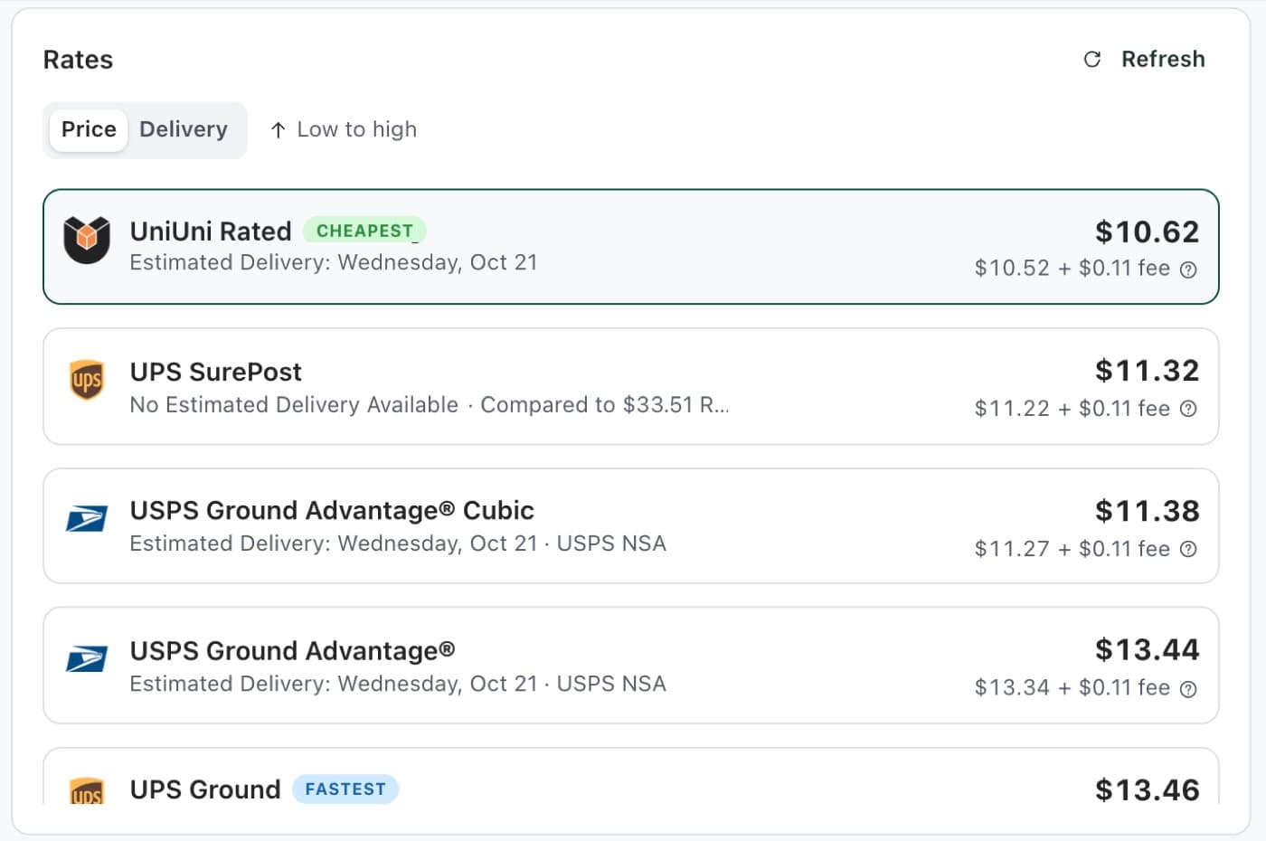Viewport: 1266px width, 841px height.
Task: Open fee help icon beside $11.27 rate
Action: coord(1189,549)
